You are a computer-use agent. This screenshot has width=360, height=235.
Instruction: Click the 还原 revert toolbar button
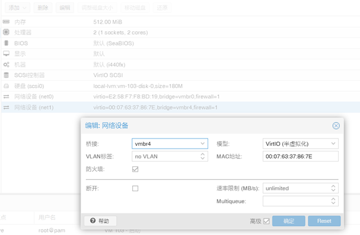(162, 8)
